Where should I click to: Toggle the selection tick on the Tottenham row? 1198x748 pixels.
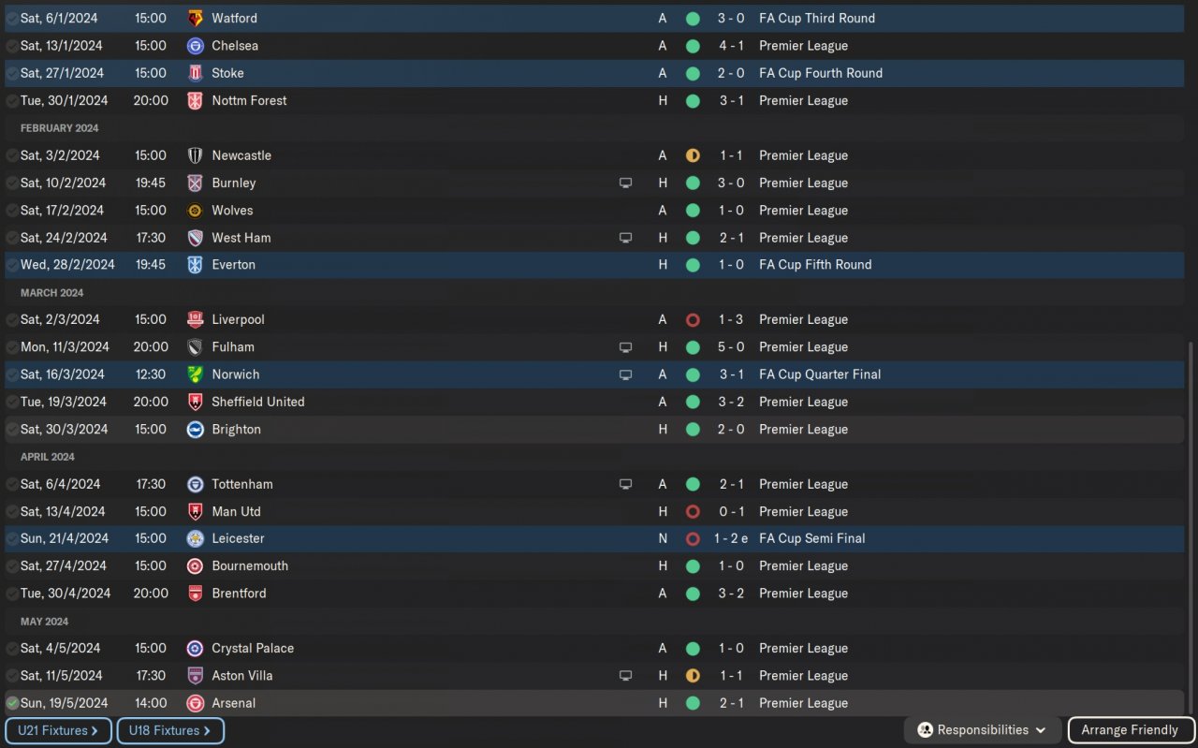point(12,484)
